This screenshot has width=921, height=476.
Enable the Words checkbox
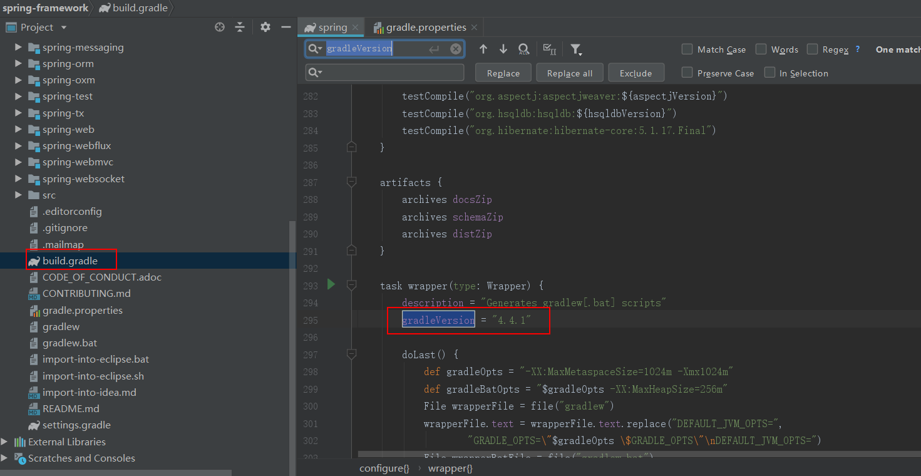761,49
